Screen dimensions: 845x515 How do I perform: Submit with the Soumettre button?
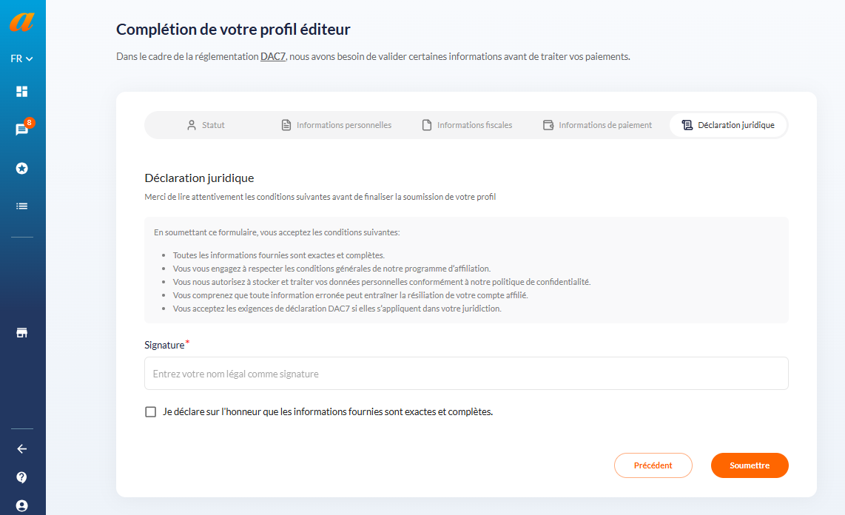point(750,465)
